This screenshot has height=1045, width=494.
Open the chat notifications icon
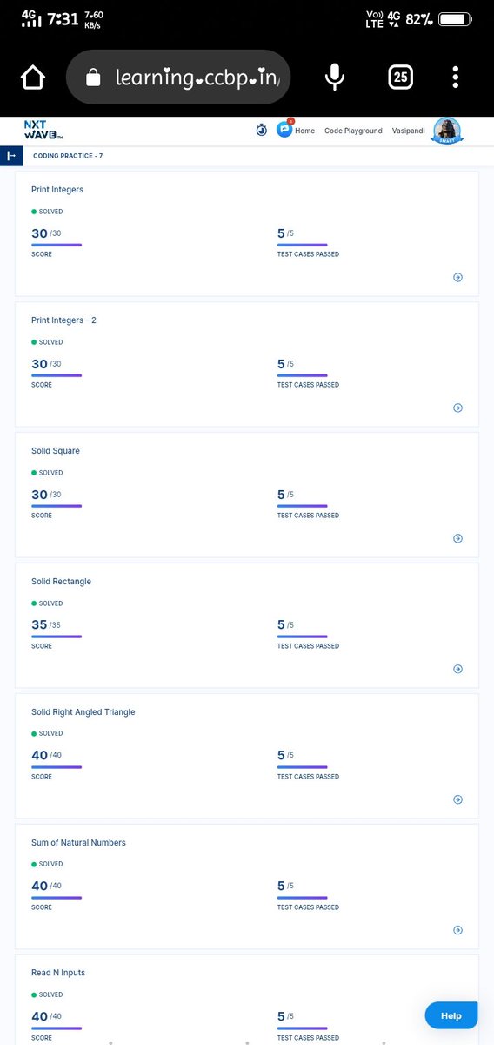tap(284, 129)
